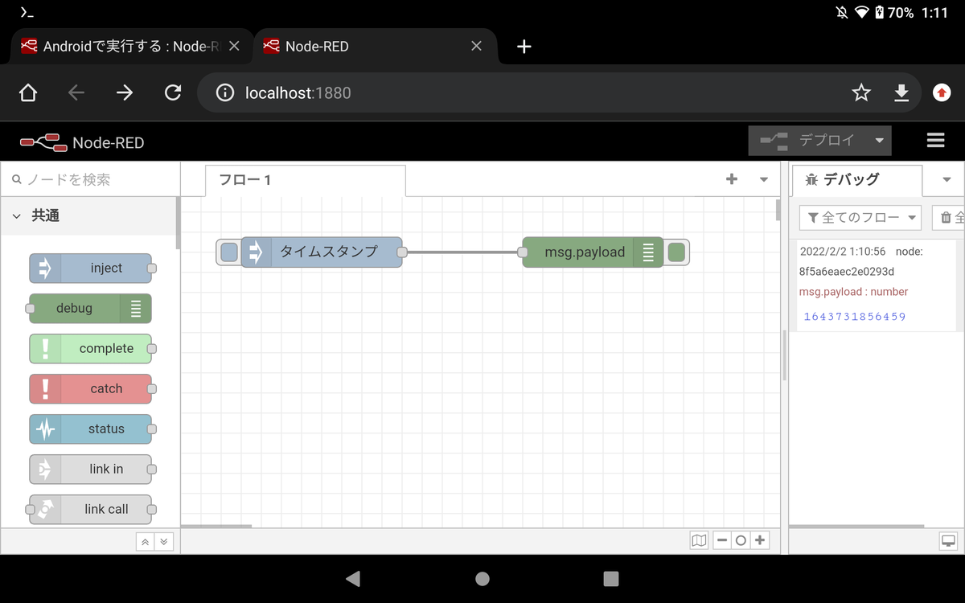Expand all palette categories
The height and width of the screenshot is (603, 965).
point(164,542)
